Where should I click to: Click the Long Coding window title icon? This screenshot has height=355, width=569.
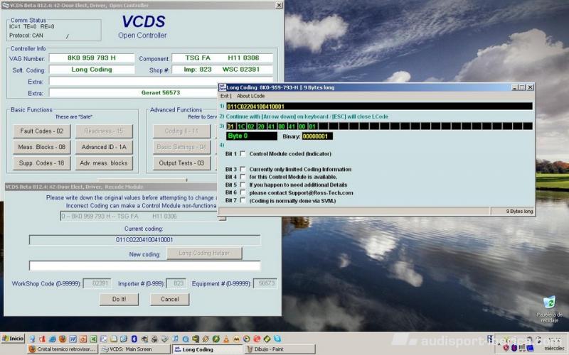222,87
